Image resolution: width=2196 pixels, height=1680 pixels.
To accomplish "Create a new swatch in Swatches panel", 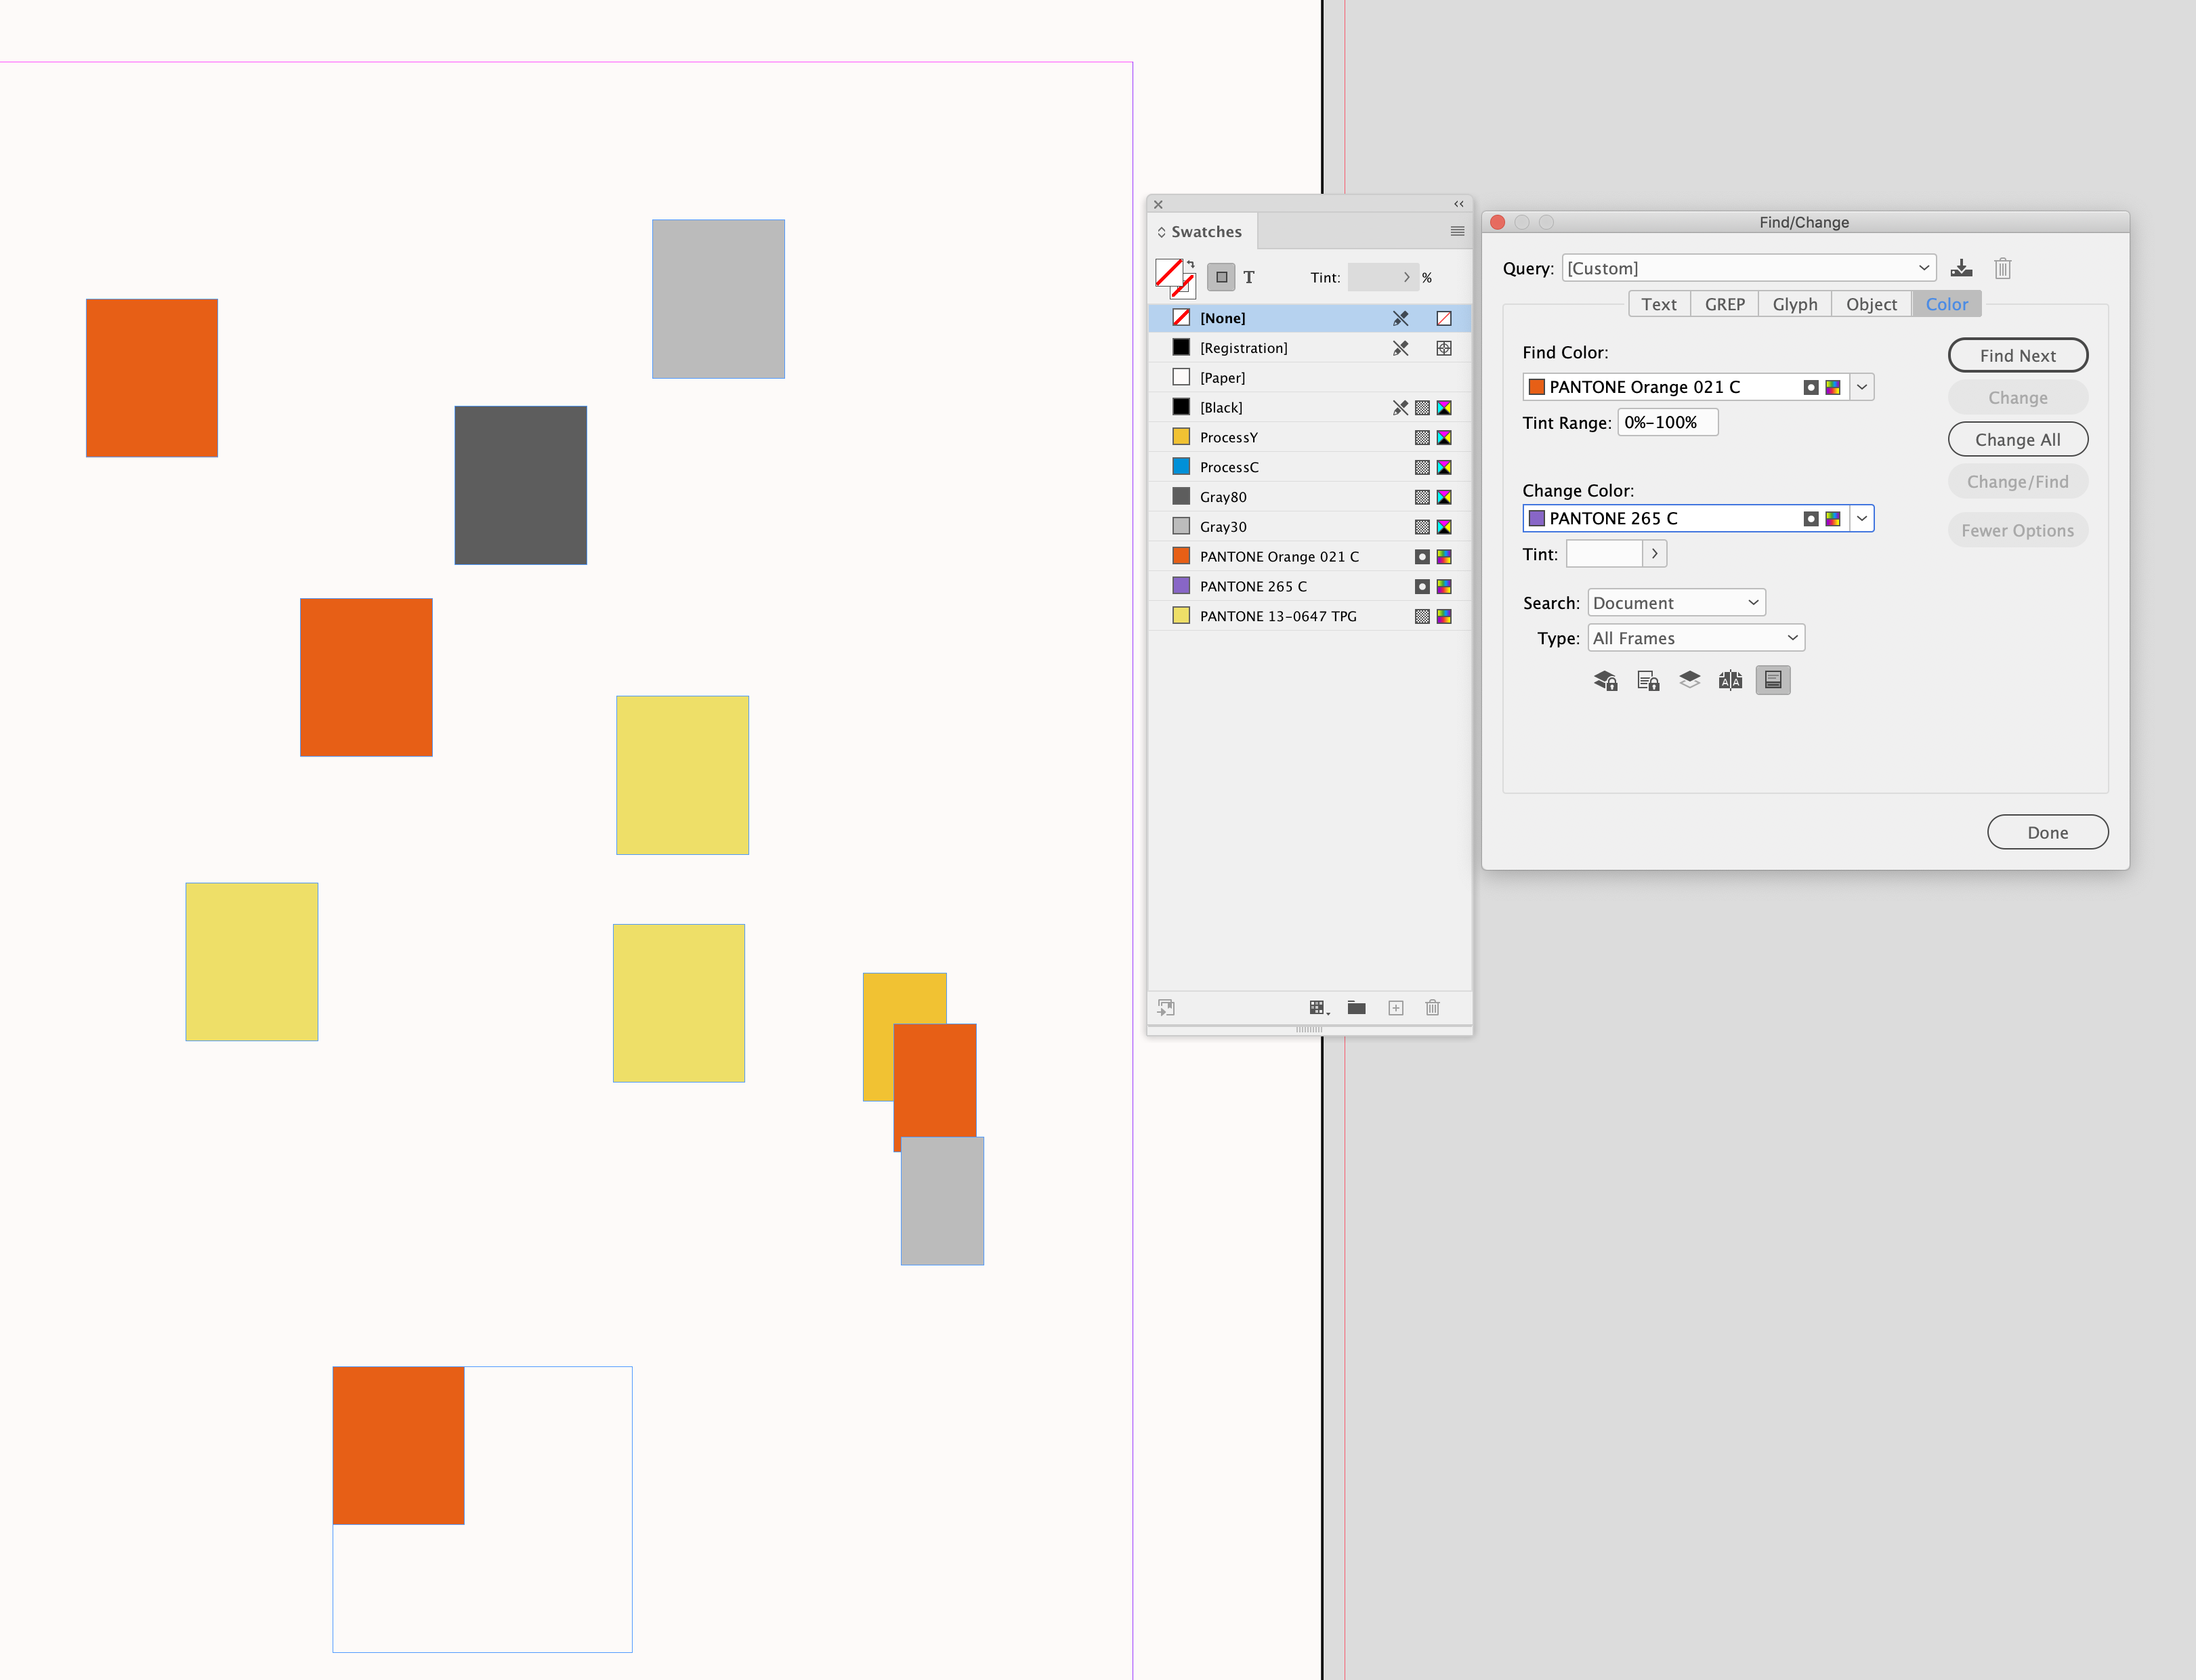I will [1396, 1008].
